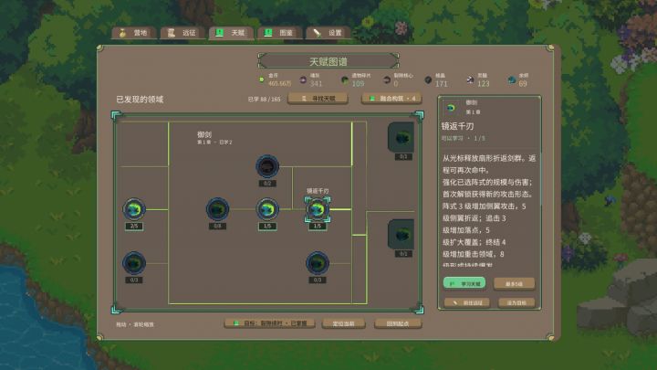The image size is (657, 370).
Task: Click the relic shard icon beside 109
Action: (x=345, y=79)
